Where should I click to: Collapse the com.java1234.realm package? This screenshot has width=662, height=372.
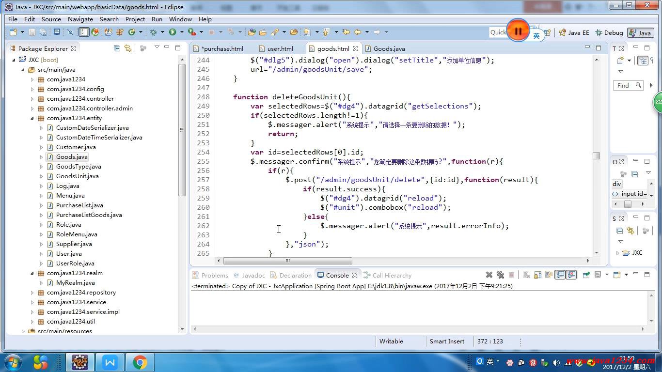32,273
